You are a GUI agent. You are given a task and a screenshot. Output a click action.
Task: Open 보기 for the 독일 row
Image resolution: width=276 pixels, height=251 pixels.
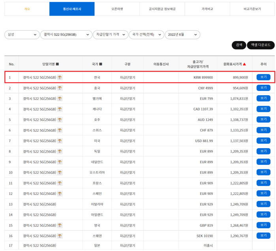263,151
